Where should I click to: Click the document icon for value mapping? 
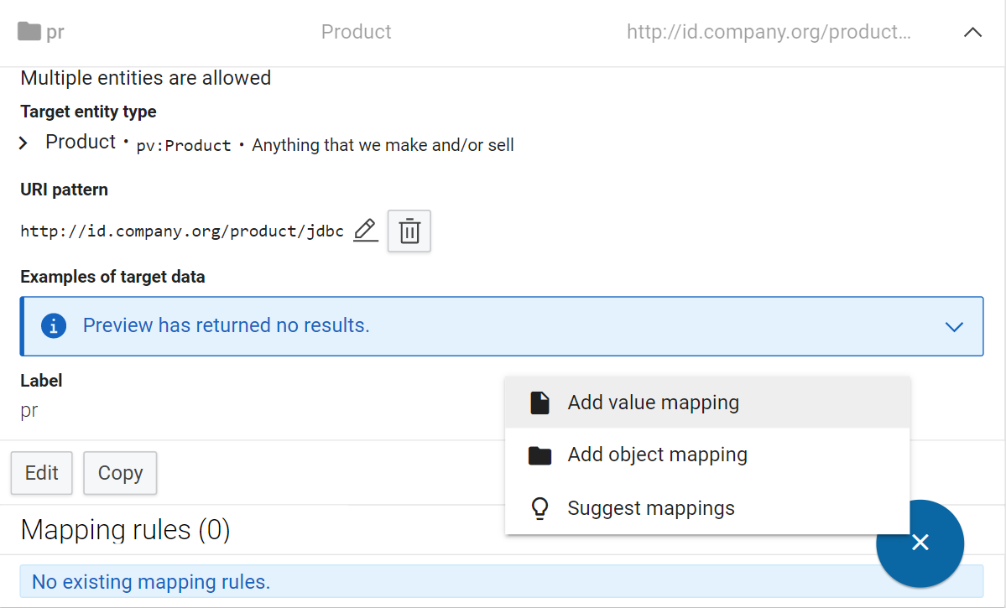click(540, 403)
